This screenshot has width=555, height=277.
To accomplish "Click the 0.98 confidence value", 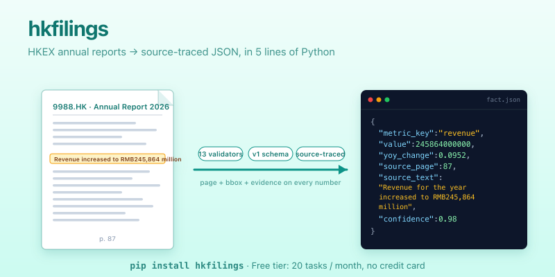I will click(447, 219).
